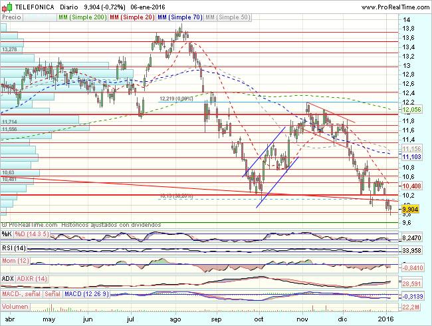Click the Volumen indicator label
The image size is (432, 326).
(x=15, y=307)
